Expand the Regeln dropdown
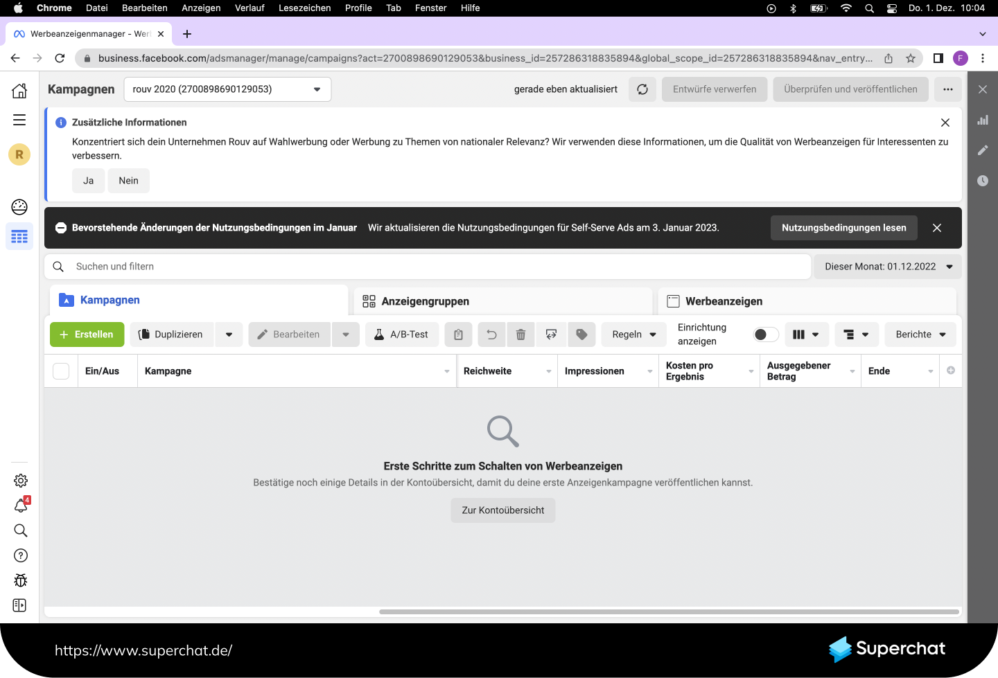 pos(633,334)
